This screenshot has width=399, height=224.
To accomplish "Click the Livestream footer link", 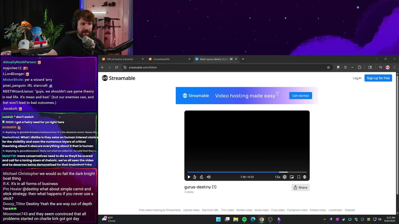I will (x=335, y=210).
